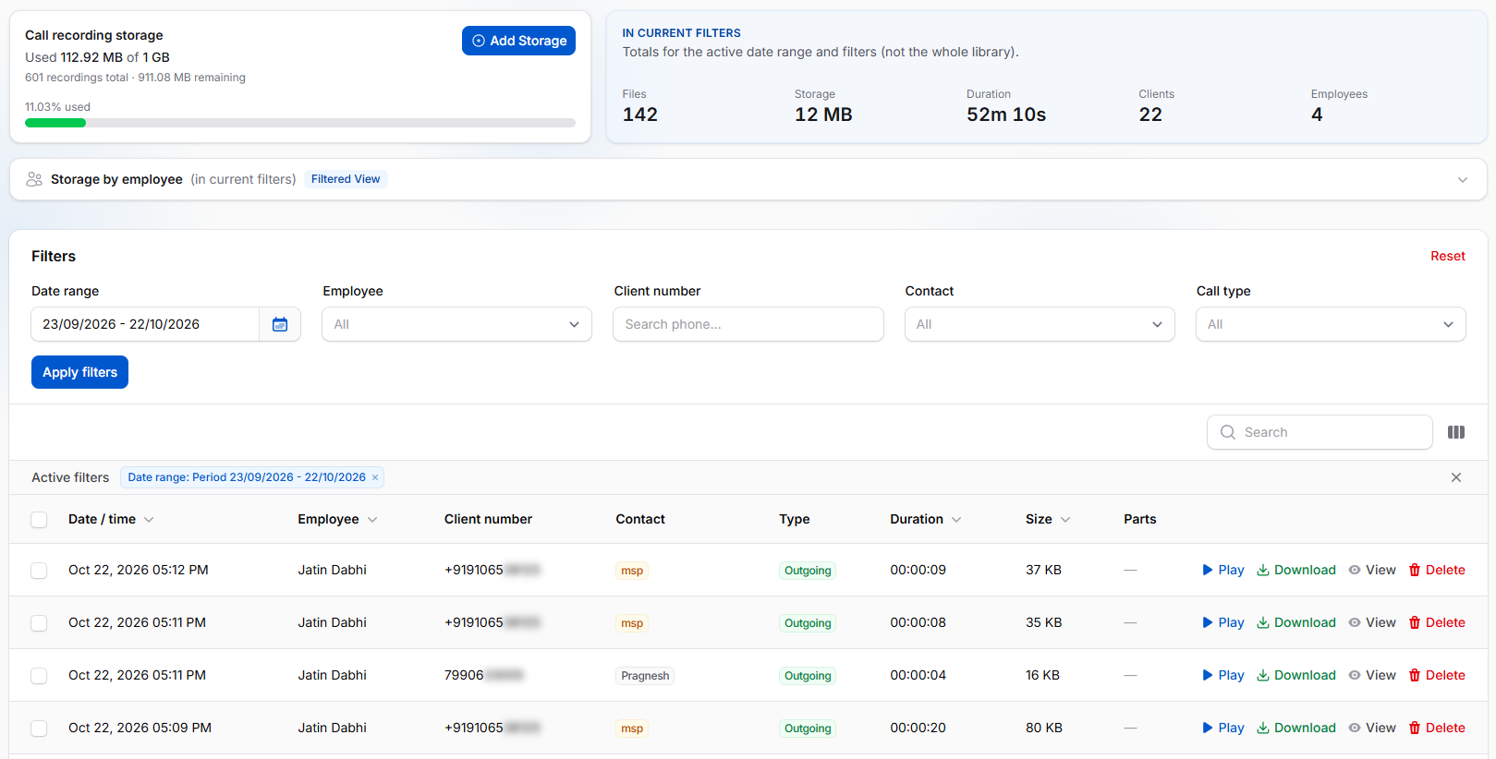The height and width of the screenshot is (759, 1496).
Task: Open the Employee filter dropdown
Action: [456, 324]
